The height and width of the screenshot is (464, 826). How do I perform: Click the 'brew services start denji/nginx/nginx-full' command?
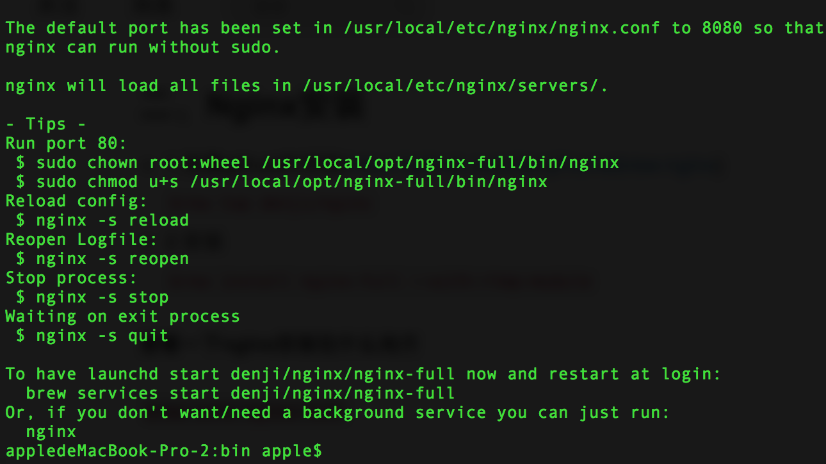(240, 394)
